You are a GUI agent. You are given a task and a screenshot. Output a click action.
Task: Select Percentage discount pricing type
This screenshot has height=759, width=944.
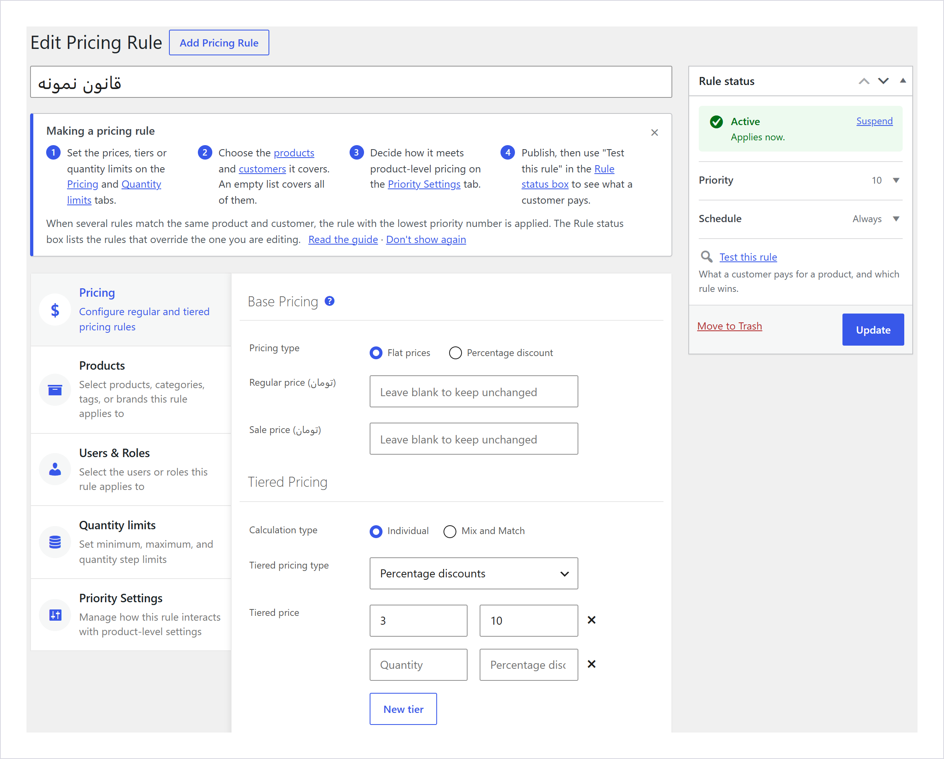click(456, 352)
